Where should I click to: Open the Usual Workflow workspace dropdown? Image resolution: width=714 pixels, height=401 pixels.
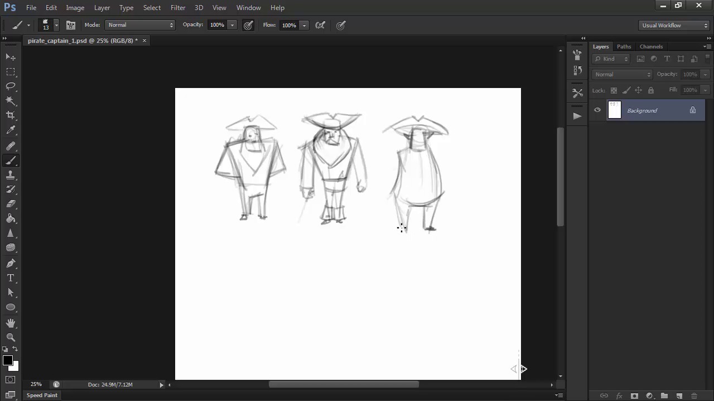click(x=674, y=25)
